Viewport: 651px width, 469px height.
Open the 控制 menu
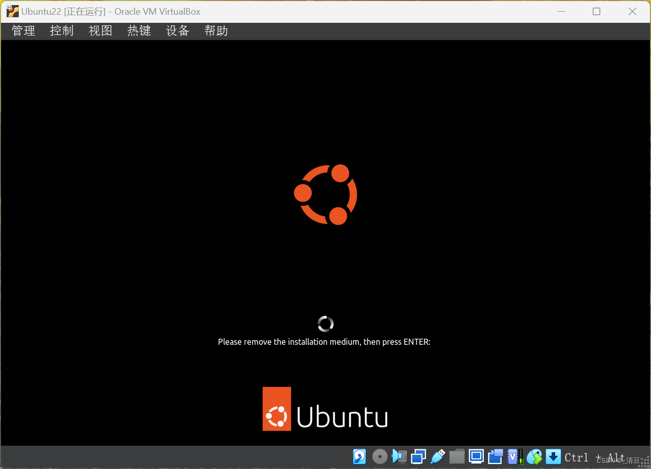pyautogui.click(x=62, y=31)
